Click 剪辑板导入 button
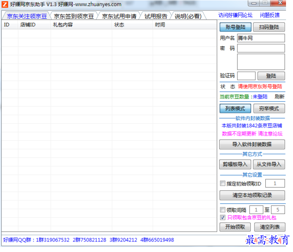Screen dimensions: 293x252 235,164
